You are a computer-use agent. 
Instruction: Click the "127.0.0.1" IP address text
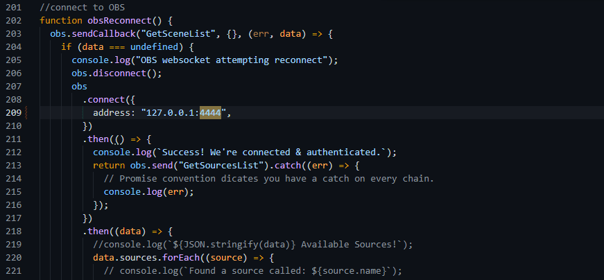(x=169, y=113)
